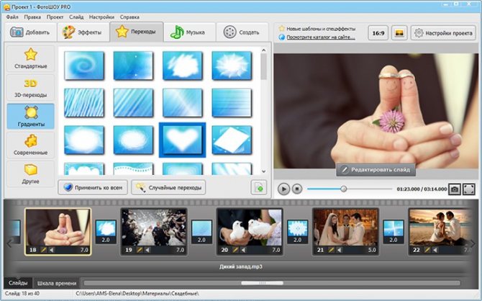Open the Слайд menu
The height and width of the screenshot is (301, 482).
tap(77, 15)
